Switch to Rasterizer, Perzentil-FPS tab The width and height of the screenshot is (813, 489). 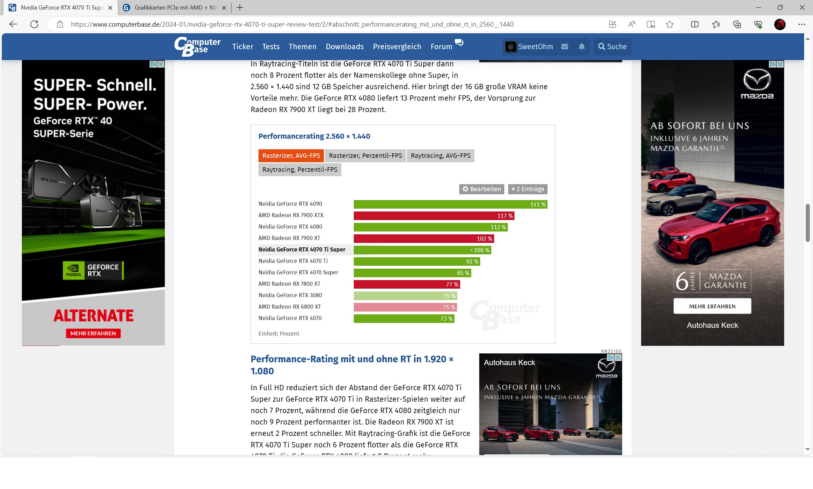pyautogui.click(x=365, y=156)
